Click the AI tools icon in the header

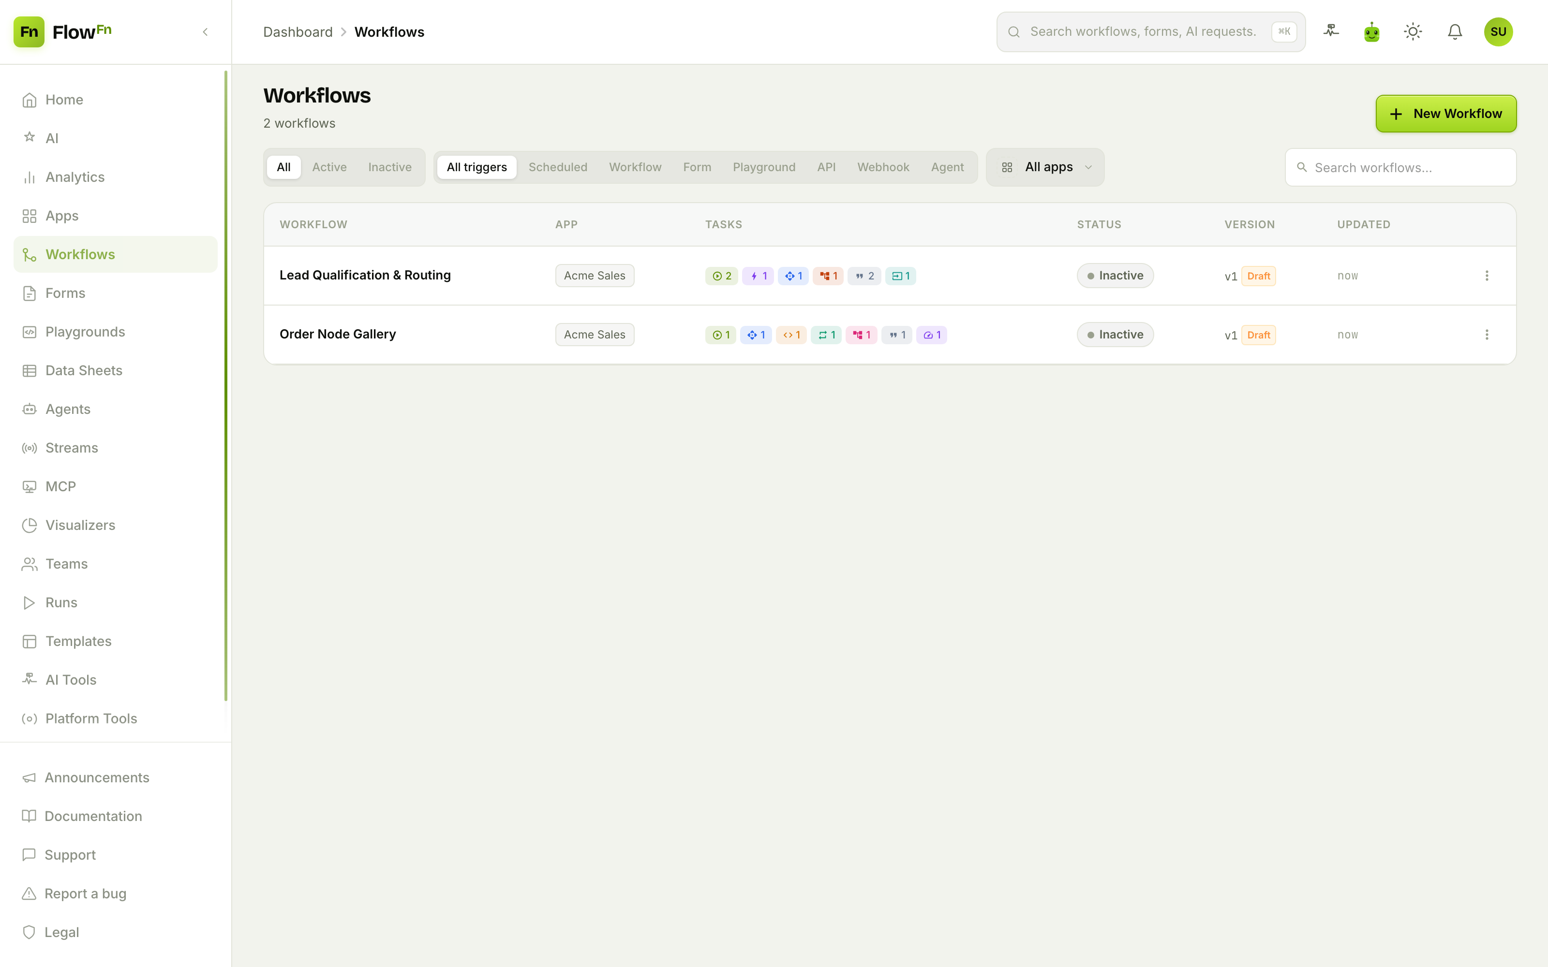click(1331, 31)
